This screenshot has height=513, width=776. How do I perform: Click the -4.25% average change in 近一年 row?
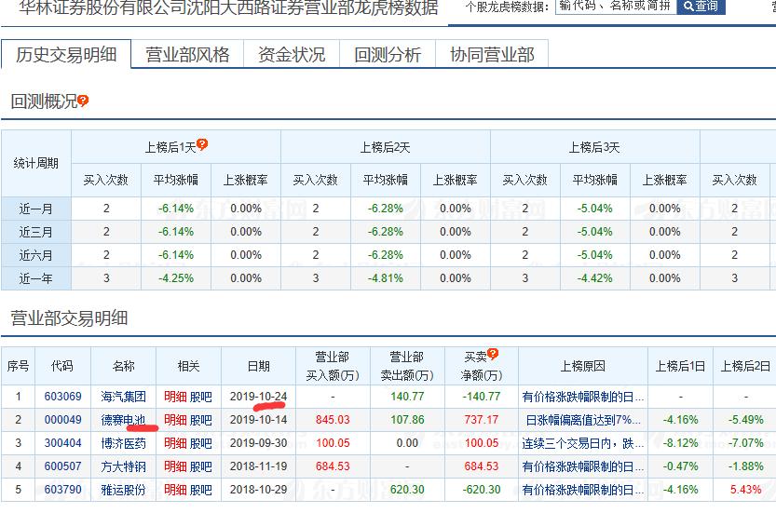pos(176,278)
